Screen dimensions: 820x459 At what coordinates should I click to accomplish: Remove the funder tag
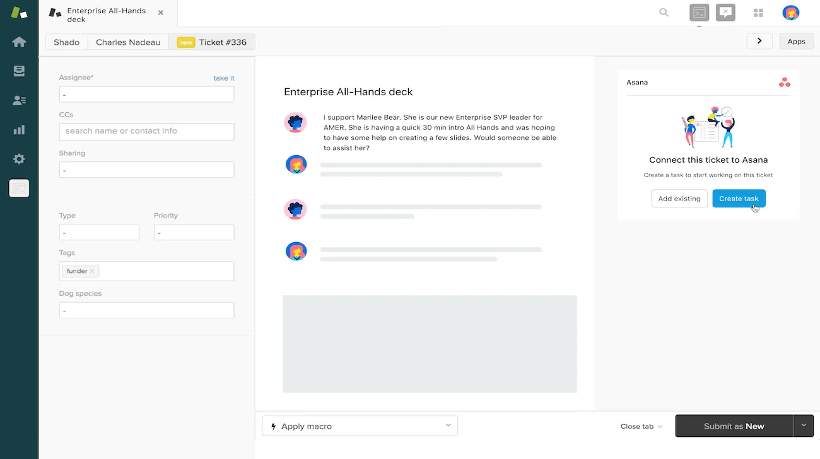pyautogui.click(x=93, y=270)
